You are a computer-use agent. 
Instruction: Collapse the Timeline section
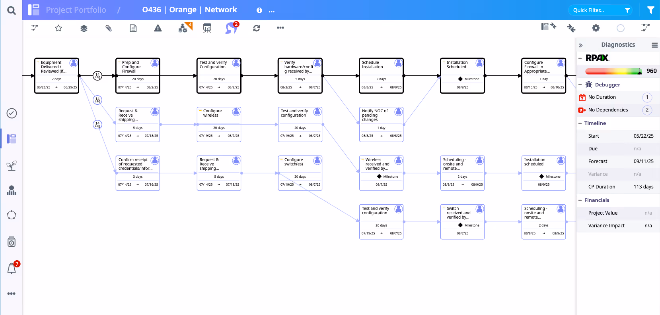[x=580, y=123]
